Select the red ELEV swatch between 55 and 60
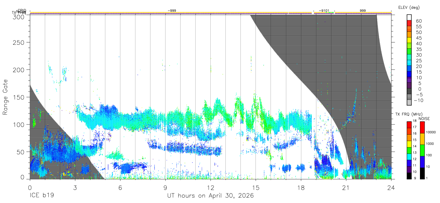Image resolution: width=440 pixels, height=203 pixels. (x=410, y=24)
